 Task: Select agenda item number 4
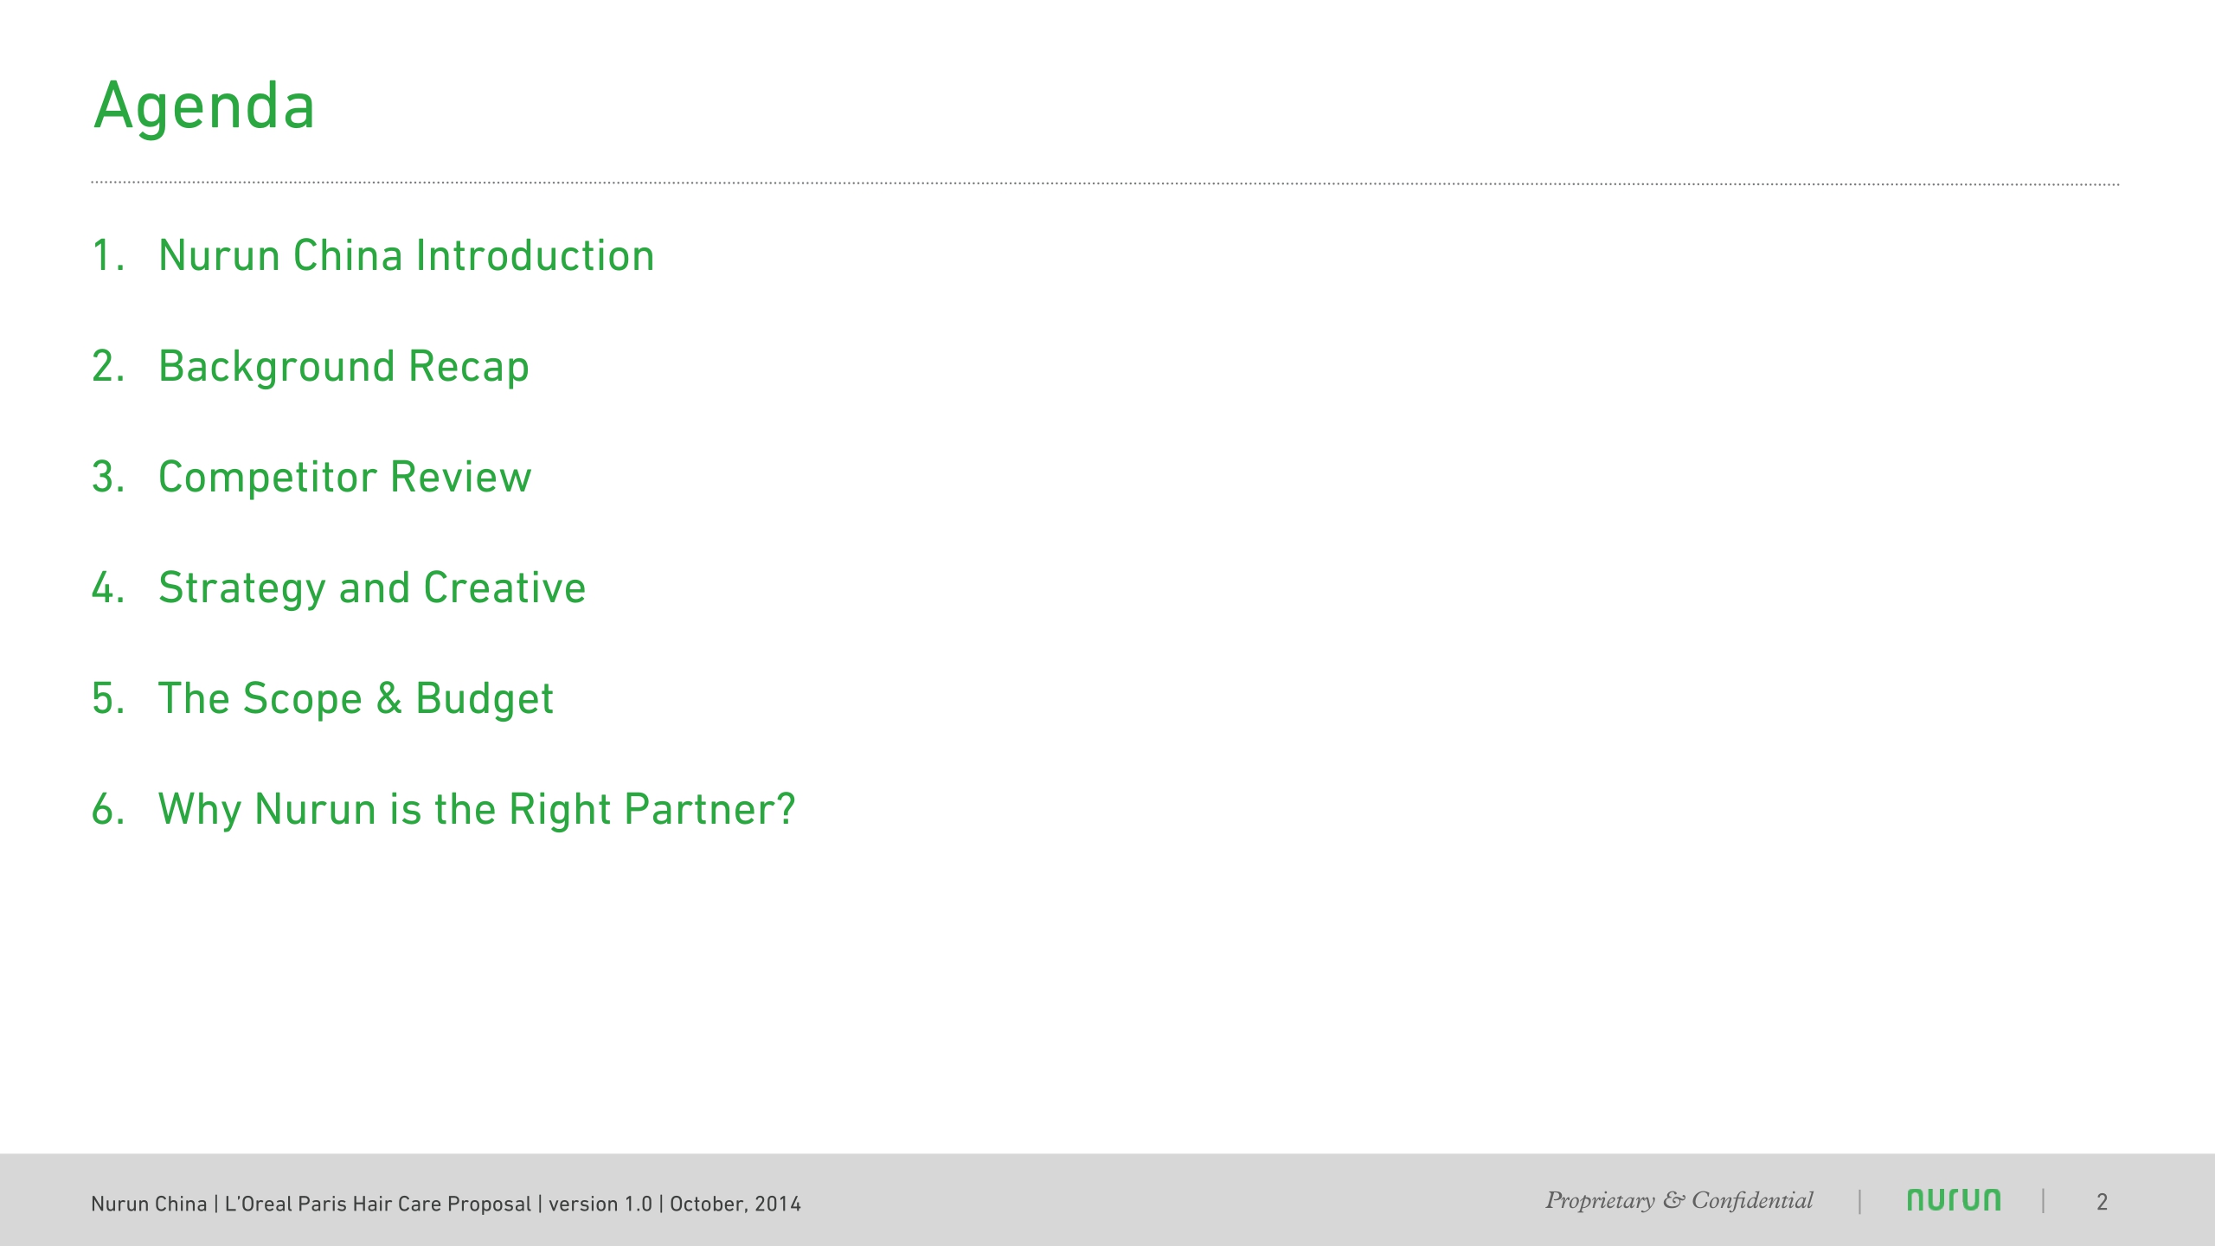(104, 587)
